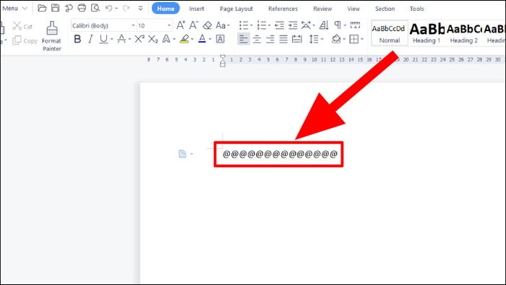
Task: Open the highlight color dropdown arrow
Action: 192,39
